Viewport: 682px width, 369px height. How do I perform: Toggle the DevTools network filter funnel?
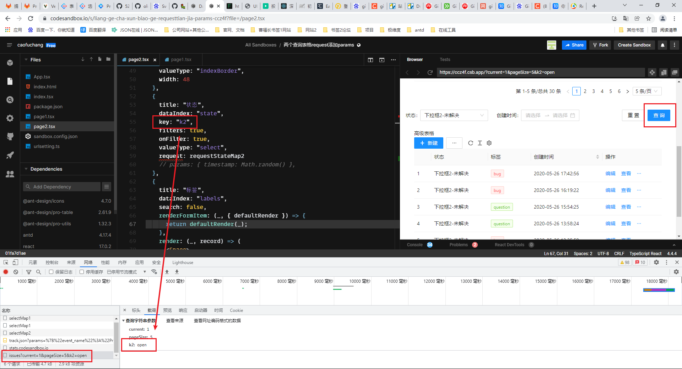pyautogui.click(x=29, y=272)
